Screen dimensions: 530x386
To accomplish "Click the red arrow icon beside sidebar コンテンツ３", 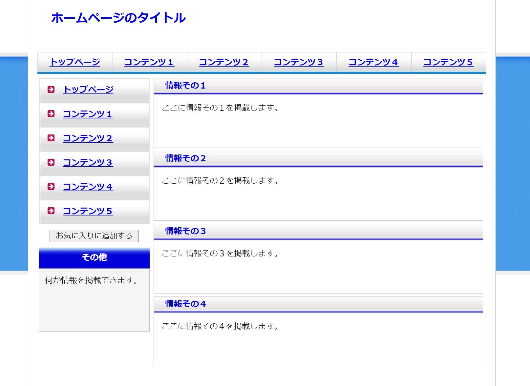I will 51,162.
